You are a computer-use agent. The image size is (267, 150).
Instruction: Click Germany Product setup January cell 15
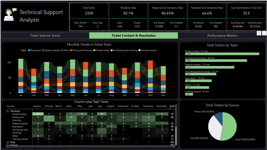(x=38, y=114)
